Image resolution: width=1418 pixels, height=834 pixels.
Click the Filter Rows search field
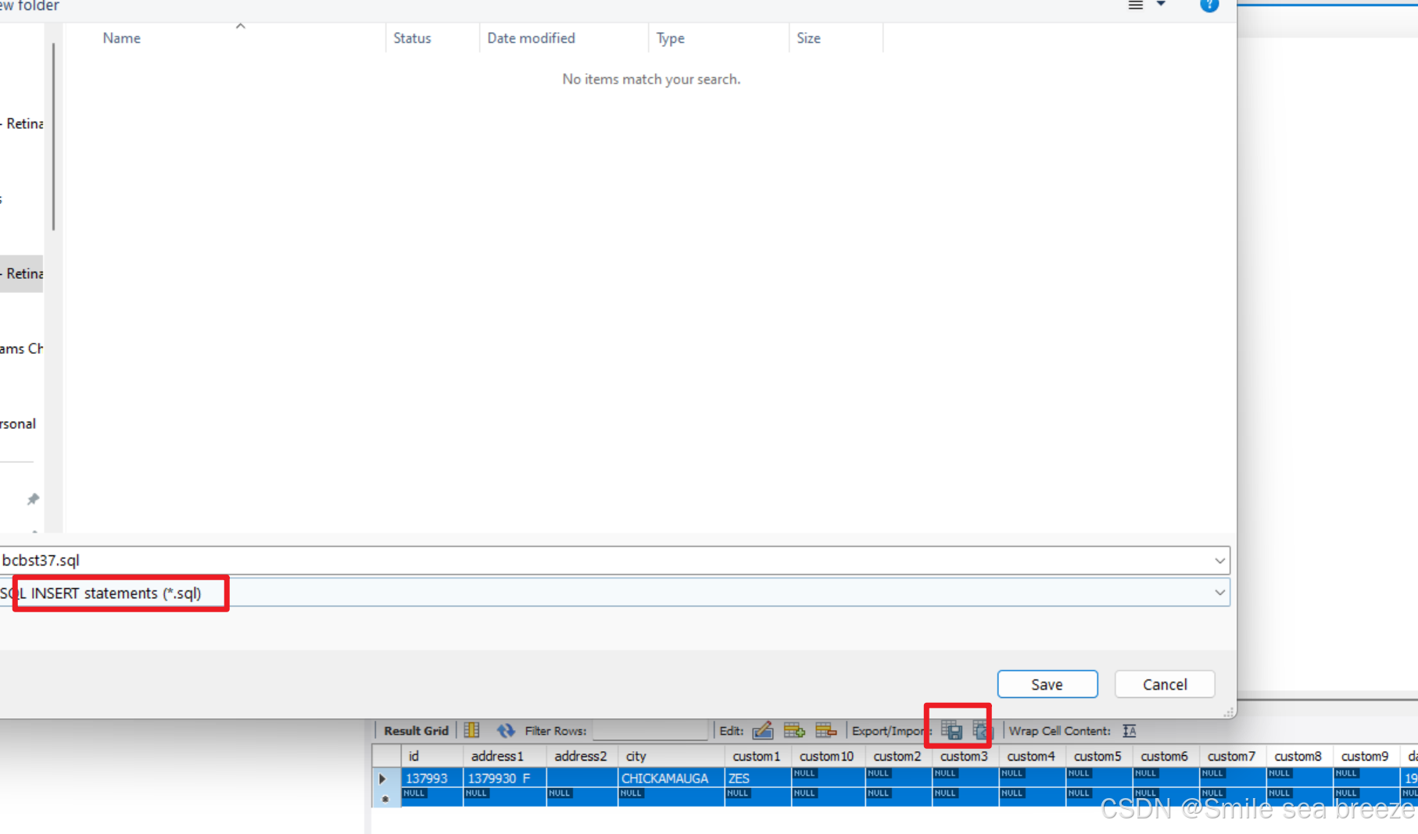click(x=650, y=730)
